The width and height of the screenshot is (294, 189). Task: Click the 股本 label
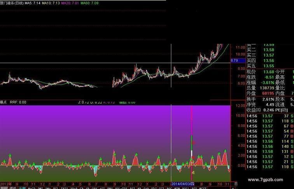click(280, 99)
